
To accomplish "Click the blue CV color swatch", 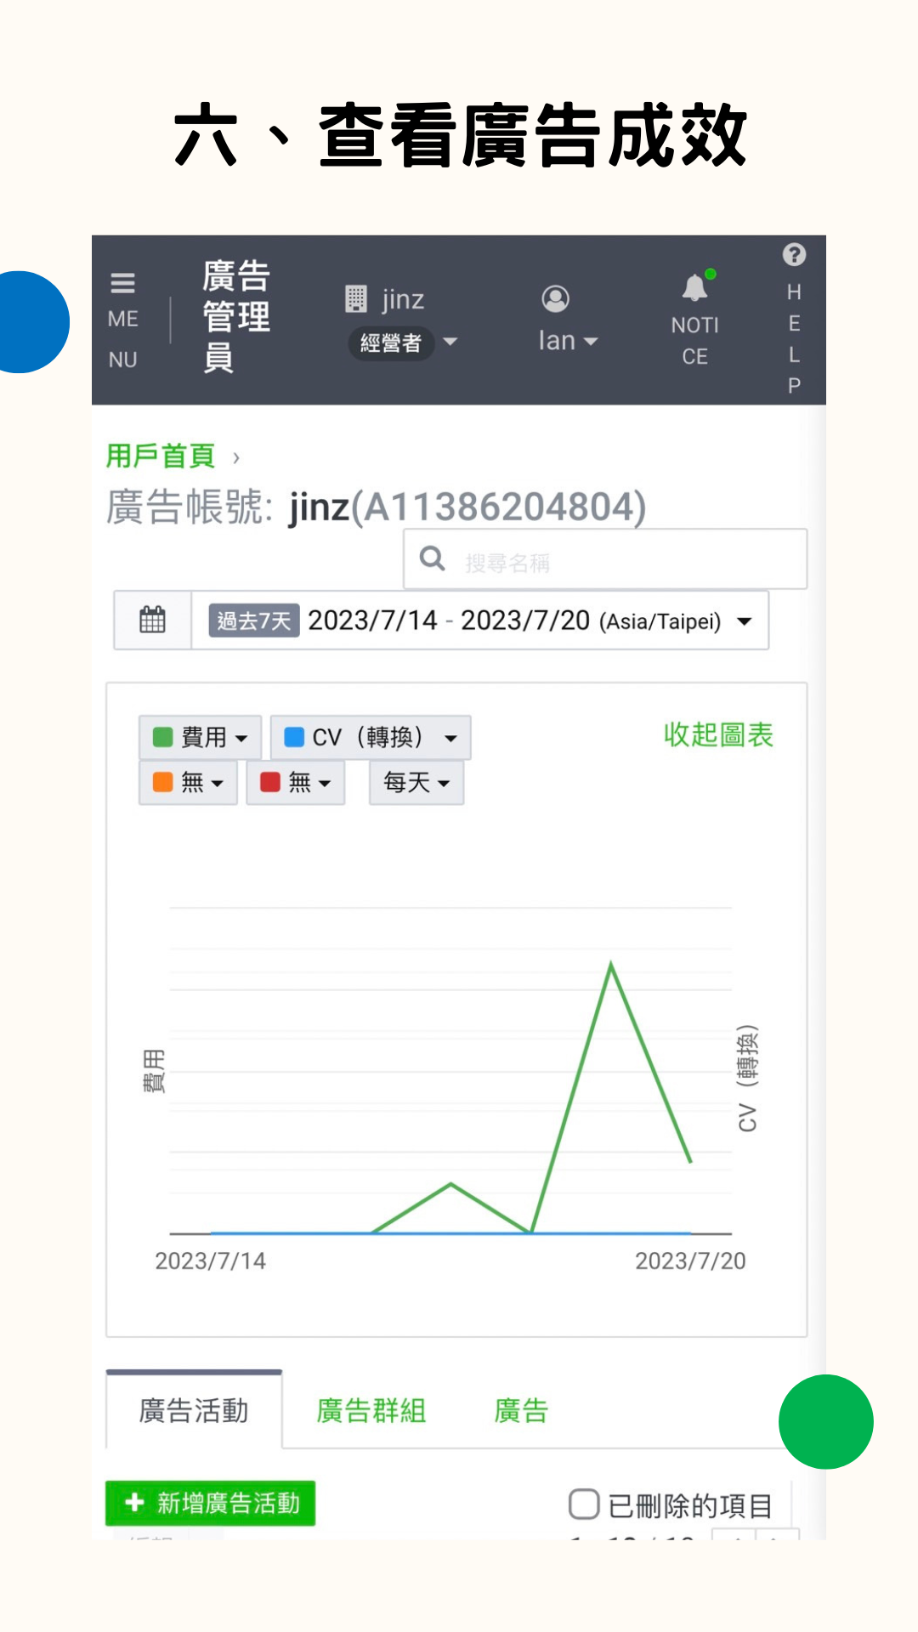I will (x=294, y=737).
